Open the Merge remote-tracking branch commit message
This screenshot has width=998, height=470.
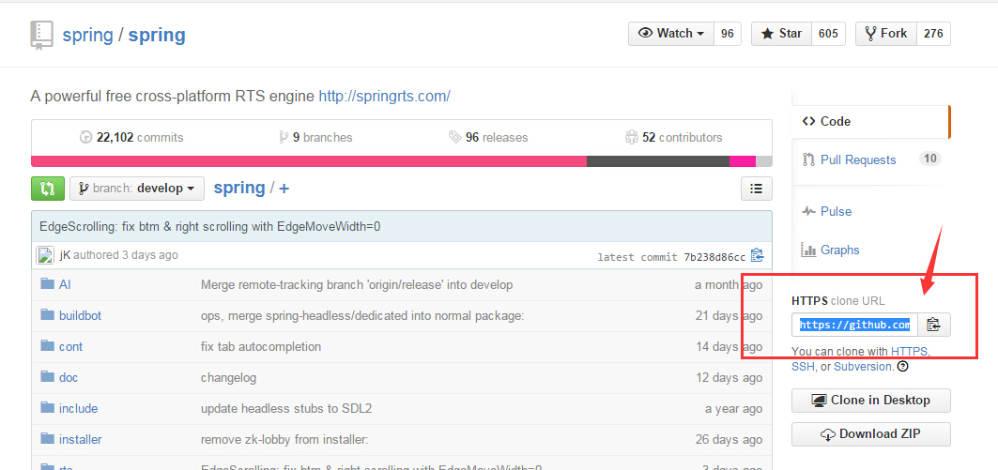[x=357, y=285]
